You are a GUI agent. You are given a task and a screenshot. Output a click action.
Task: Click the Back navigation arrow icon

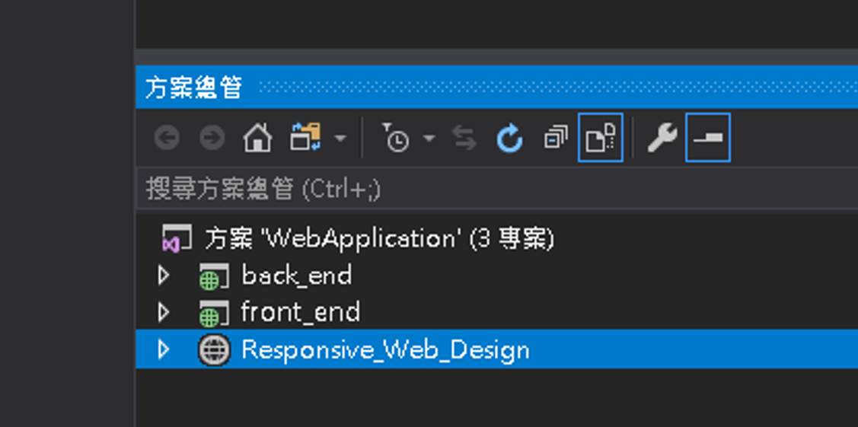[167, 139]
